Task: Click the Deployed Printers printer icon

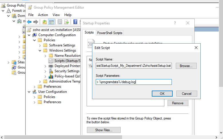Action: point(51,66)
